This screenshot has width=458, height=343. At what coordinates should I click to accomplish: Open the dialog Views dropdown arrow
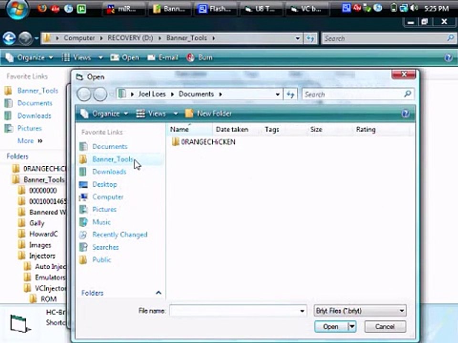coord(176,113)
